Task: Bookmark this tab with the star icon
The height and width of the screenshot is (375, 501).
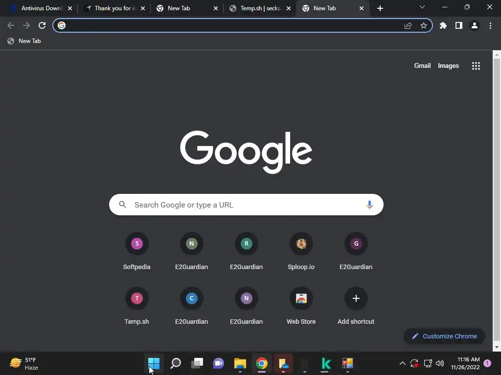Action: [x=424, y=25]
